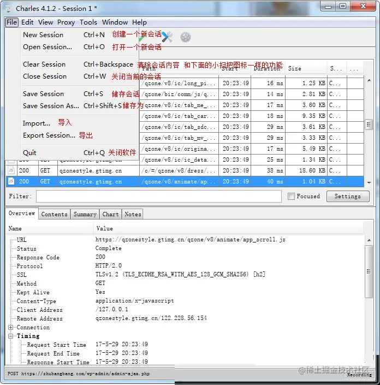Click request list scrollbar up arrow
This screenshot has height=385, width=380.
pyautogui.click(x=369, y=80)
